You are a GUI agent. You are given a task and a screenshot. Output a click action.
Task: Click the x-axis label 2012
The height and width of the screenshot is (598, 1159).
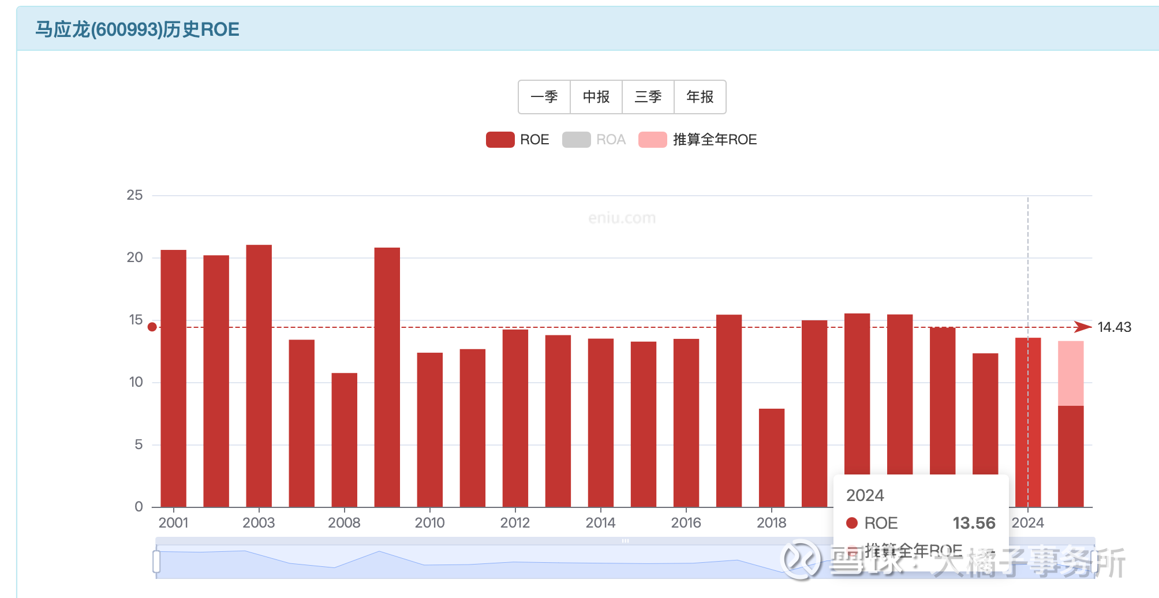pos(515,523)
